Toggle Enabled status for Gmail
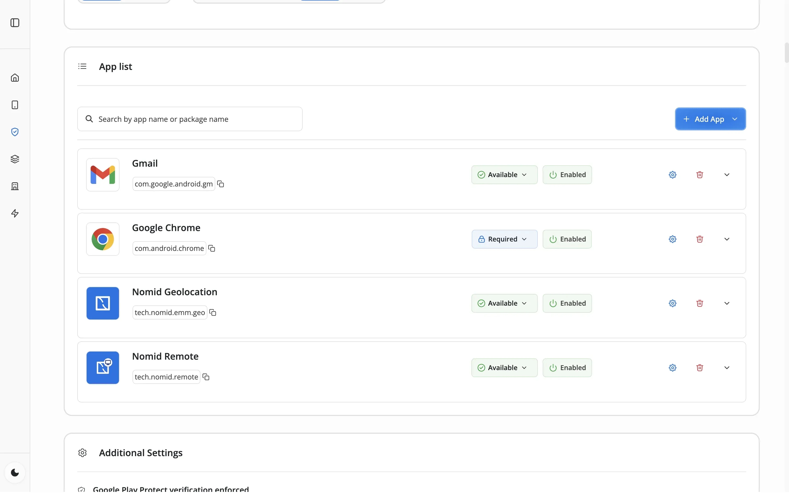Screen dimensions: 789x495 point(567,174)
